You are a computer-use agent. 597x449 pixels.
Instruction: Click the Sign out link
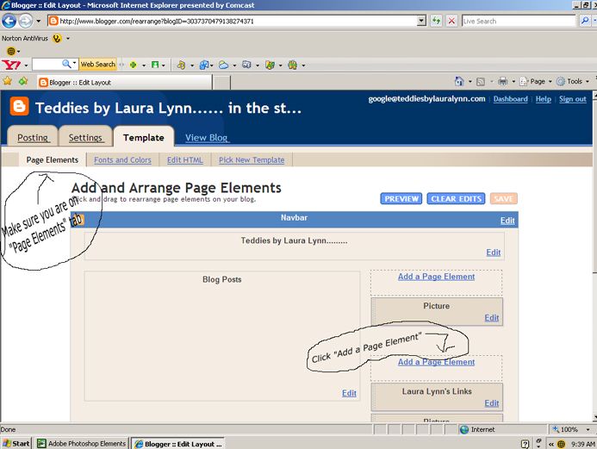tap(573, 99)
